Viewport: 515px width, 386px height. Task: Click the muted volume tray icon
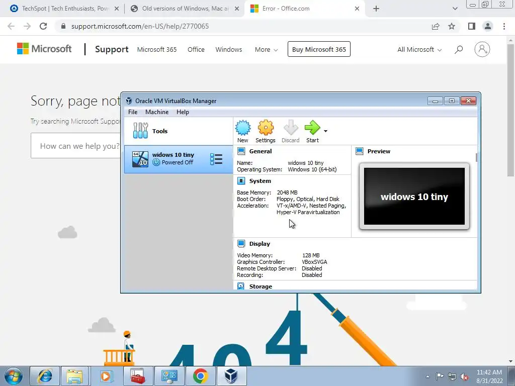[464, 376]
